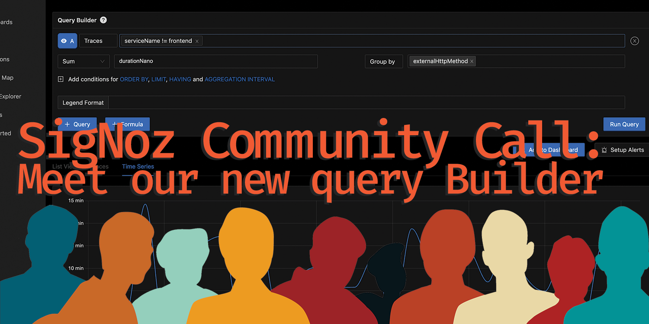Viewport: 649px width, 324px height.
Task: Click the Legend Format input field
Action: [x=366, y=102]
